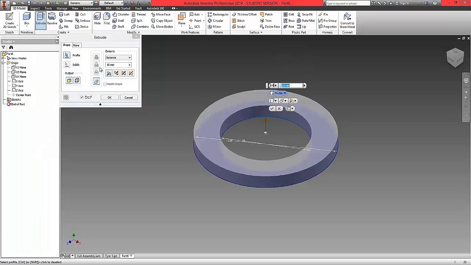Start Create 2D Sketch tool
The width and height of the screenshot is (471, 265).
pos(10,20)
